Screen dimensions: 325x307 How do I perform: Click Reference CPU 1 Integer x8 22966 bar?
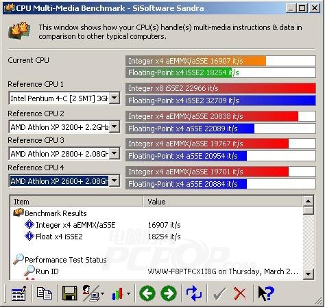tap(221, 88)
